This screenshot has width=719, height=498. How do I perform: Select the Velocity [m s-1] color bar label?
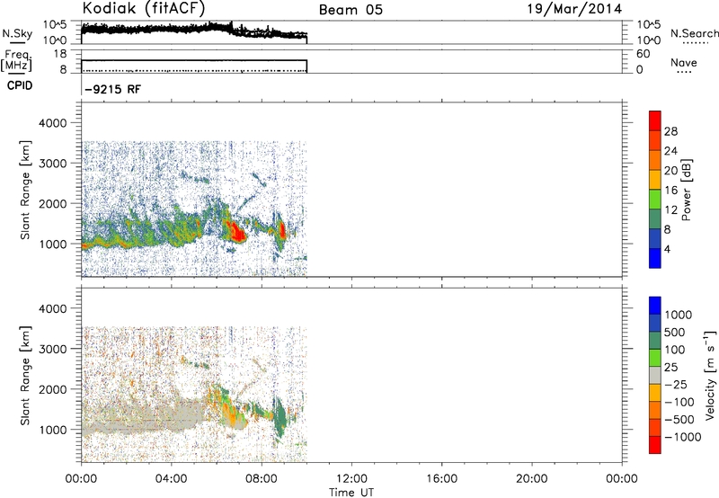pyautogui.click(x=710, y=376)
